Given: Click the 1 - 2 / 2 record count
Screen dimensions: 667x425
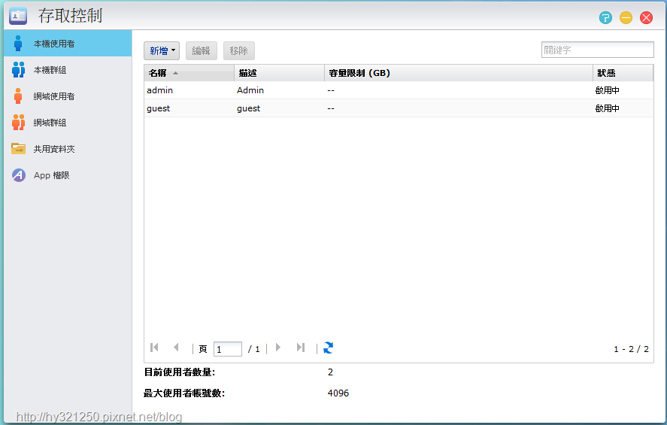Looking at the screenshot, I should [631, 349].
